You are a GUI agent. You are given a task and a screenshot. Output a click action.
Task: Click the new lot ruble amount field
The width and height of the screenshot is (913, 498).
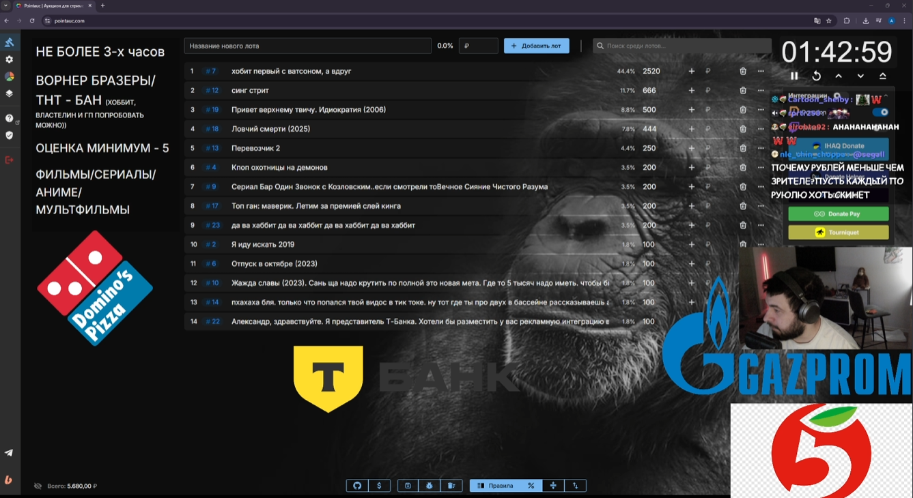478,46
